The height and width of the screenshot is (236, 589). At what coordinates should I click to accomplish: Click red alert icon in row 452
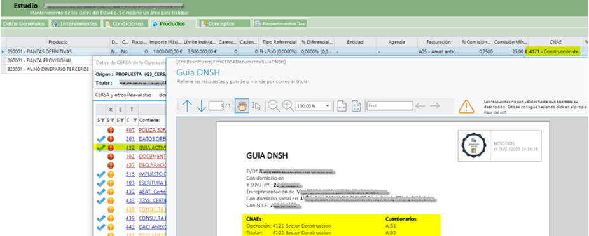click(x=111, y=148)
